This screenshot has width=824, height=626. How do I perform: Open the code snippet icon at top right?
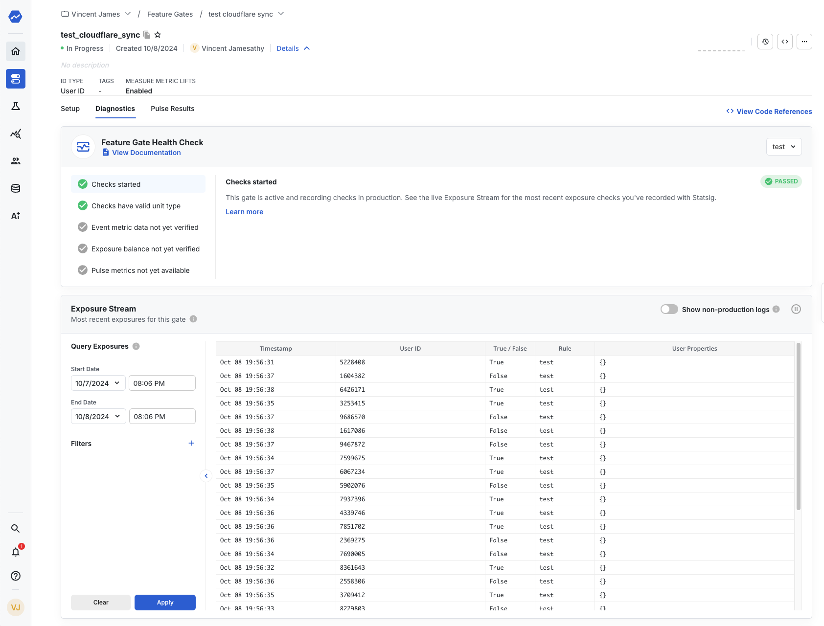tap(784, 42)
